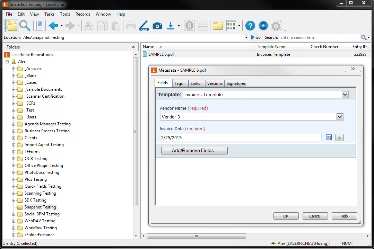Click the Go button next to Location
374x249 pixels.
point(256,37)
